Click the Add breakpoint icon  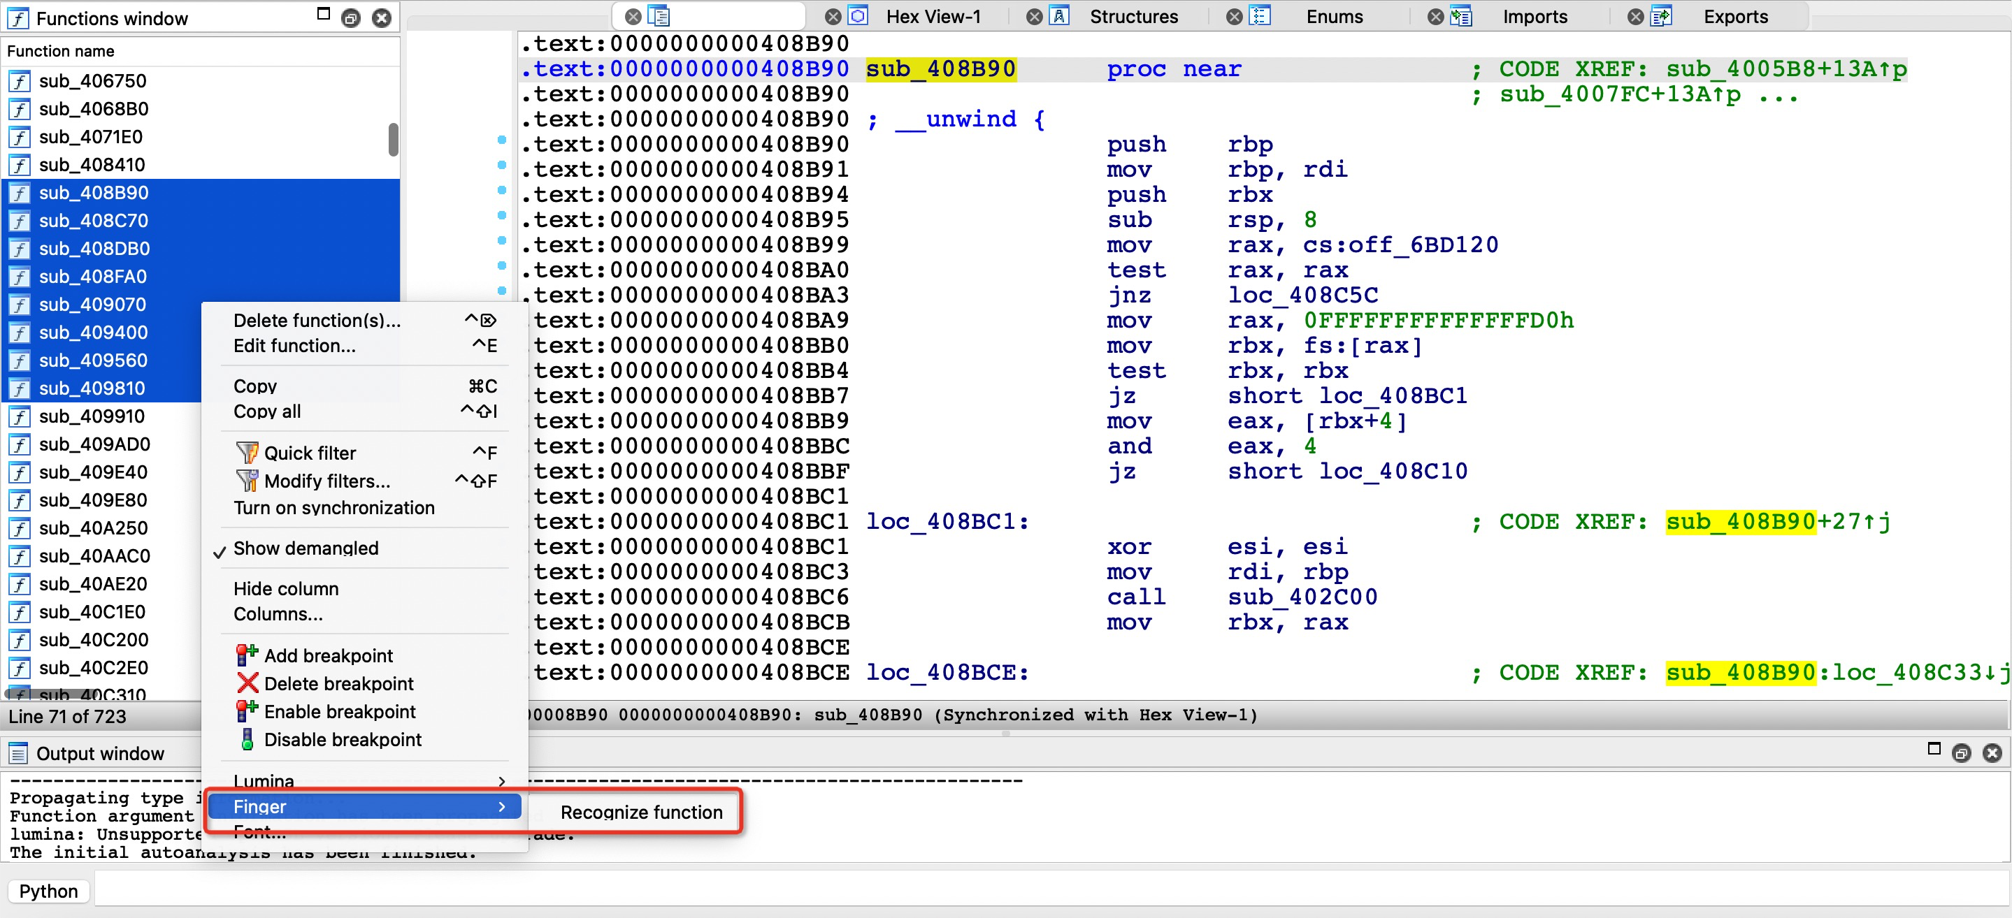click(247, 655)
